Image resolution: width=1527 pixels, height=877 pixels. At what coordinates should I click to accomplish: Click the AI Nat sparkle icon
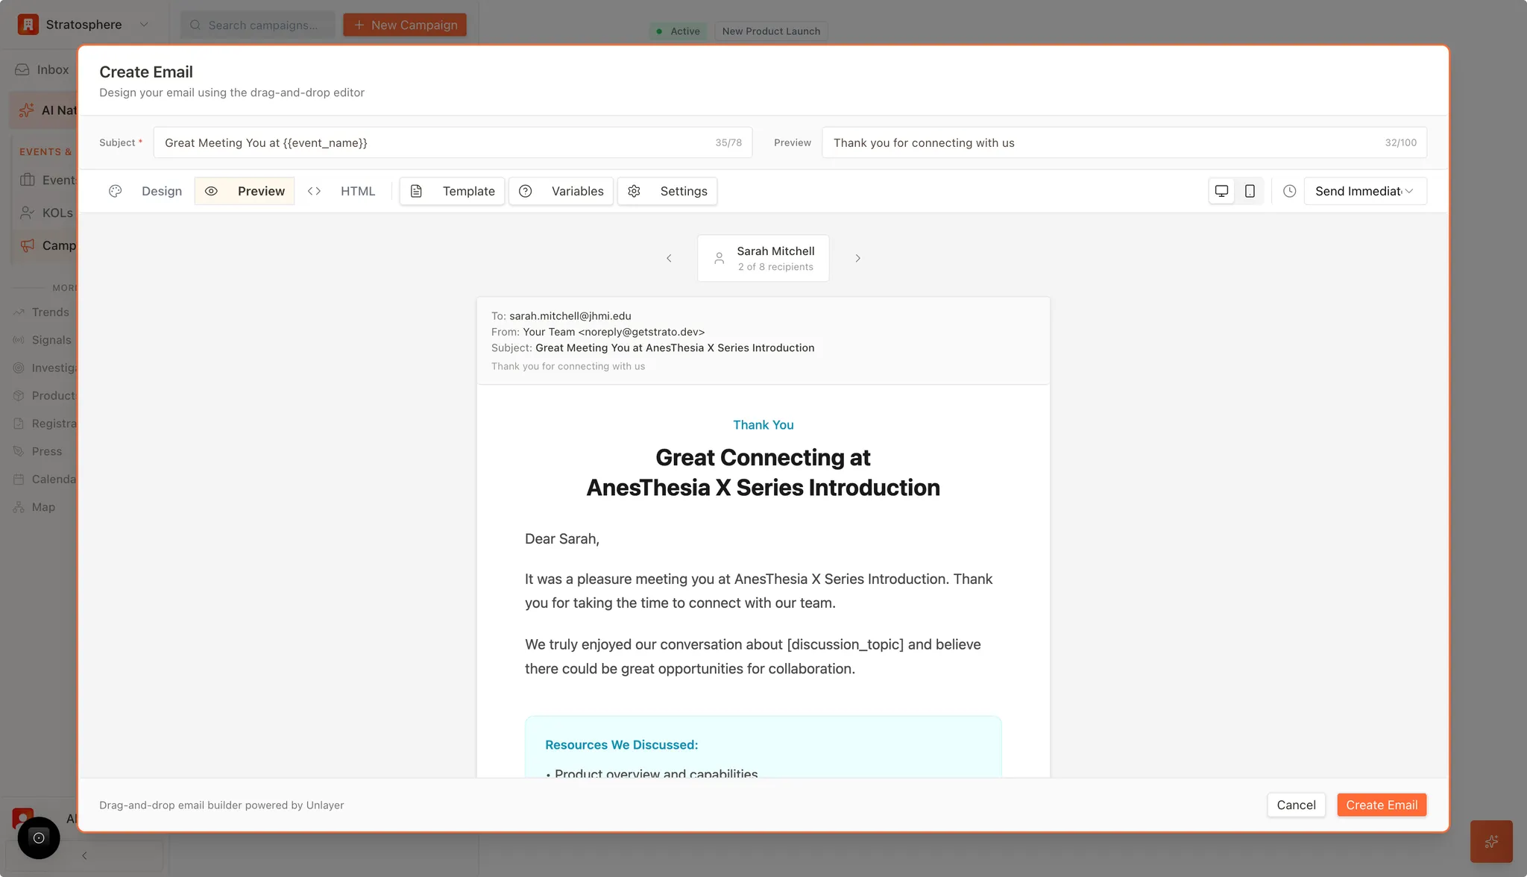click(28, 110)
